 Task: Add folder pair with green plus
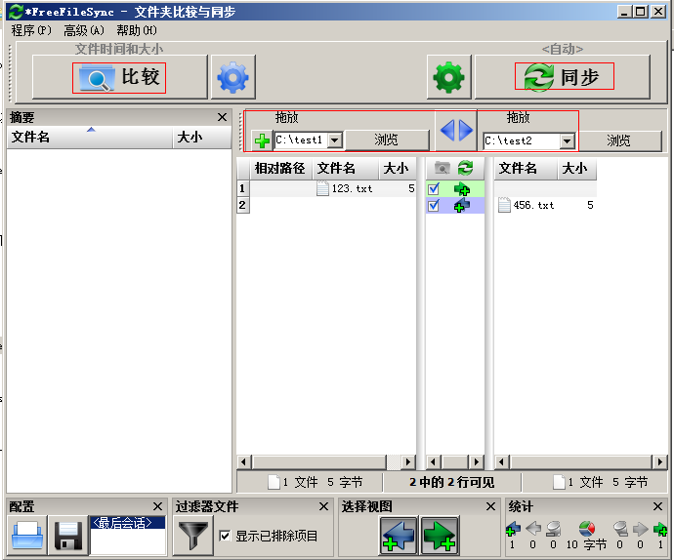pos(262,140)
